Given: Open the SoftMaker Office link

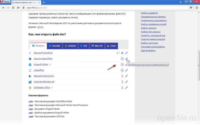Looking at the screenshot, I should [42, 87].
